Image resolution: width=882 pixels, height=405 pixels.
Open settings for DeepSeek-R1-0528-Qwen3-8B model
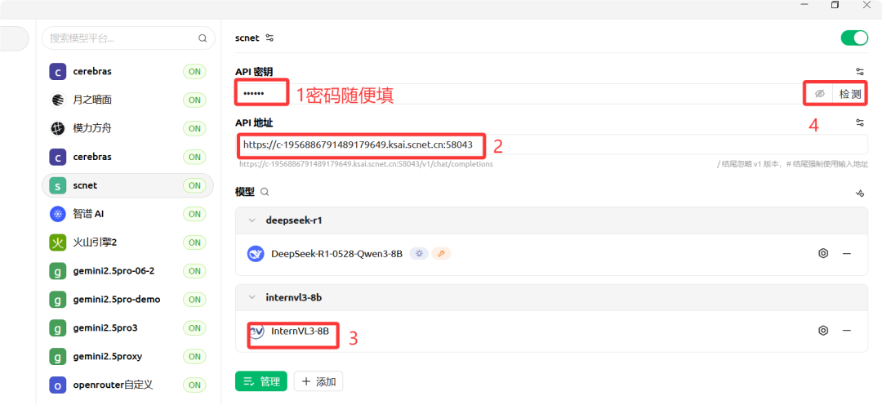pos(823,253)
